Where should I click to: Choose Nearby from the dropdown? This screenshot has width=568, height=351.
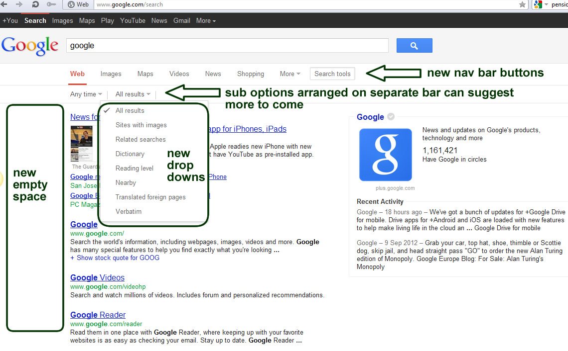(126, 183)
